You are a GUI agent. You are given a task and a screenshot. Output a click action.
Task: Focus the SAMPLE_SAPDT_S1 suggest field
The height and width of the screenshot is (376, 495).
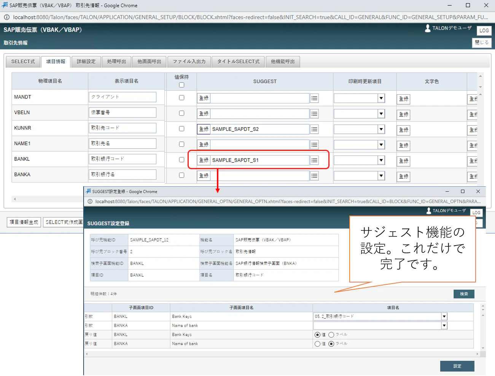[260, 160]
